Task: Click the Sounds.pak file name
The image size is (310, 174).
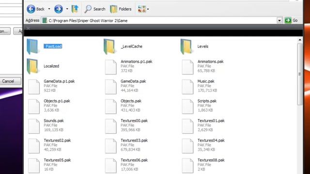Action: (x=54, y=121)
